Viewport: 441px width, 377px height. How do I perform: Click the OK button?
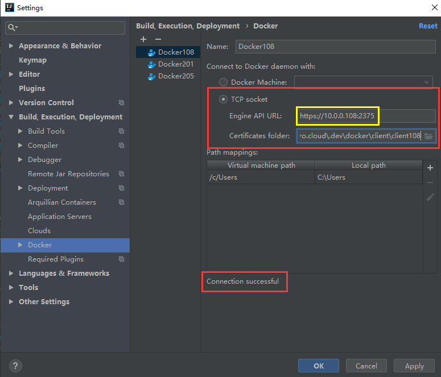click(319, 366)
